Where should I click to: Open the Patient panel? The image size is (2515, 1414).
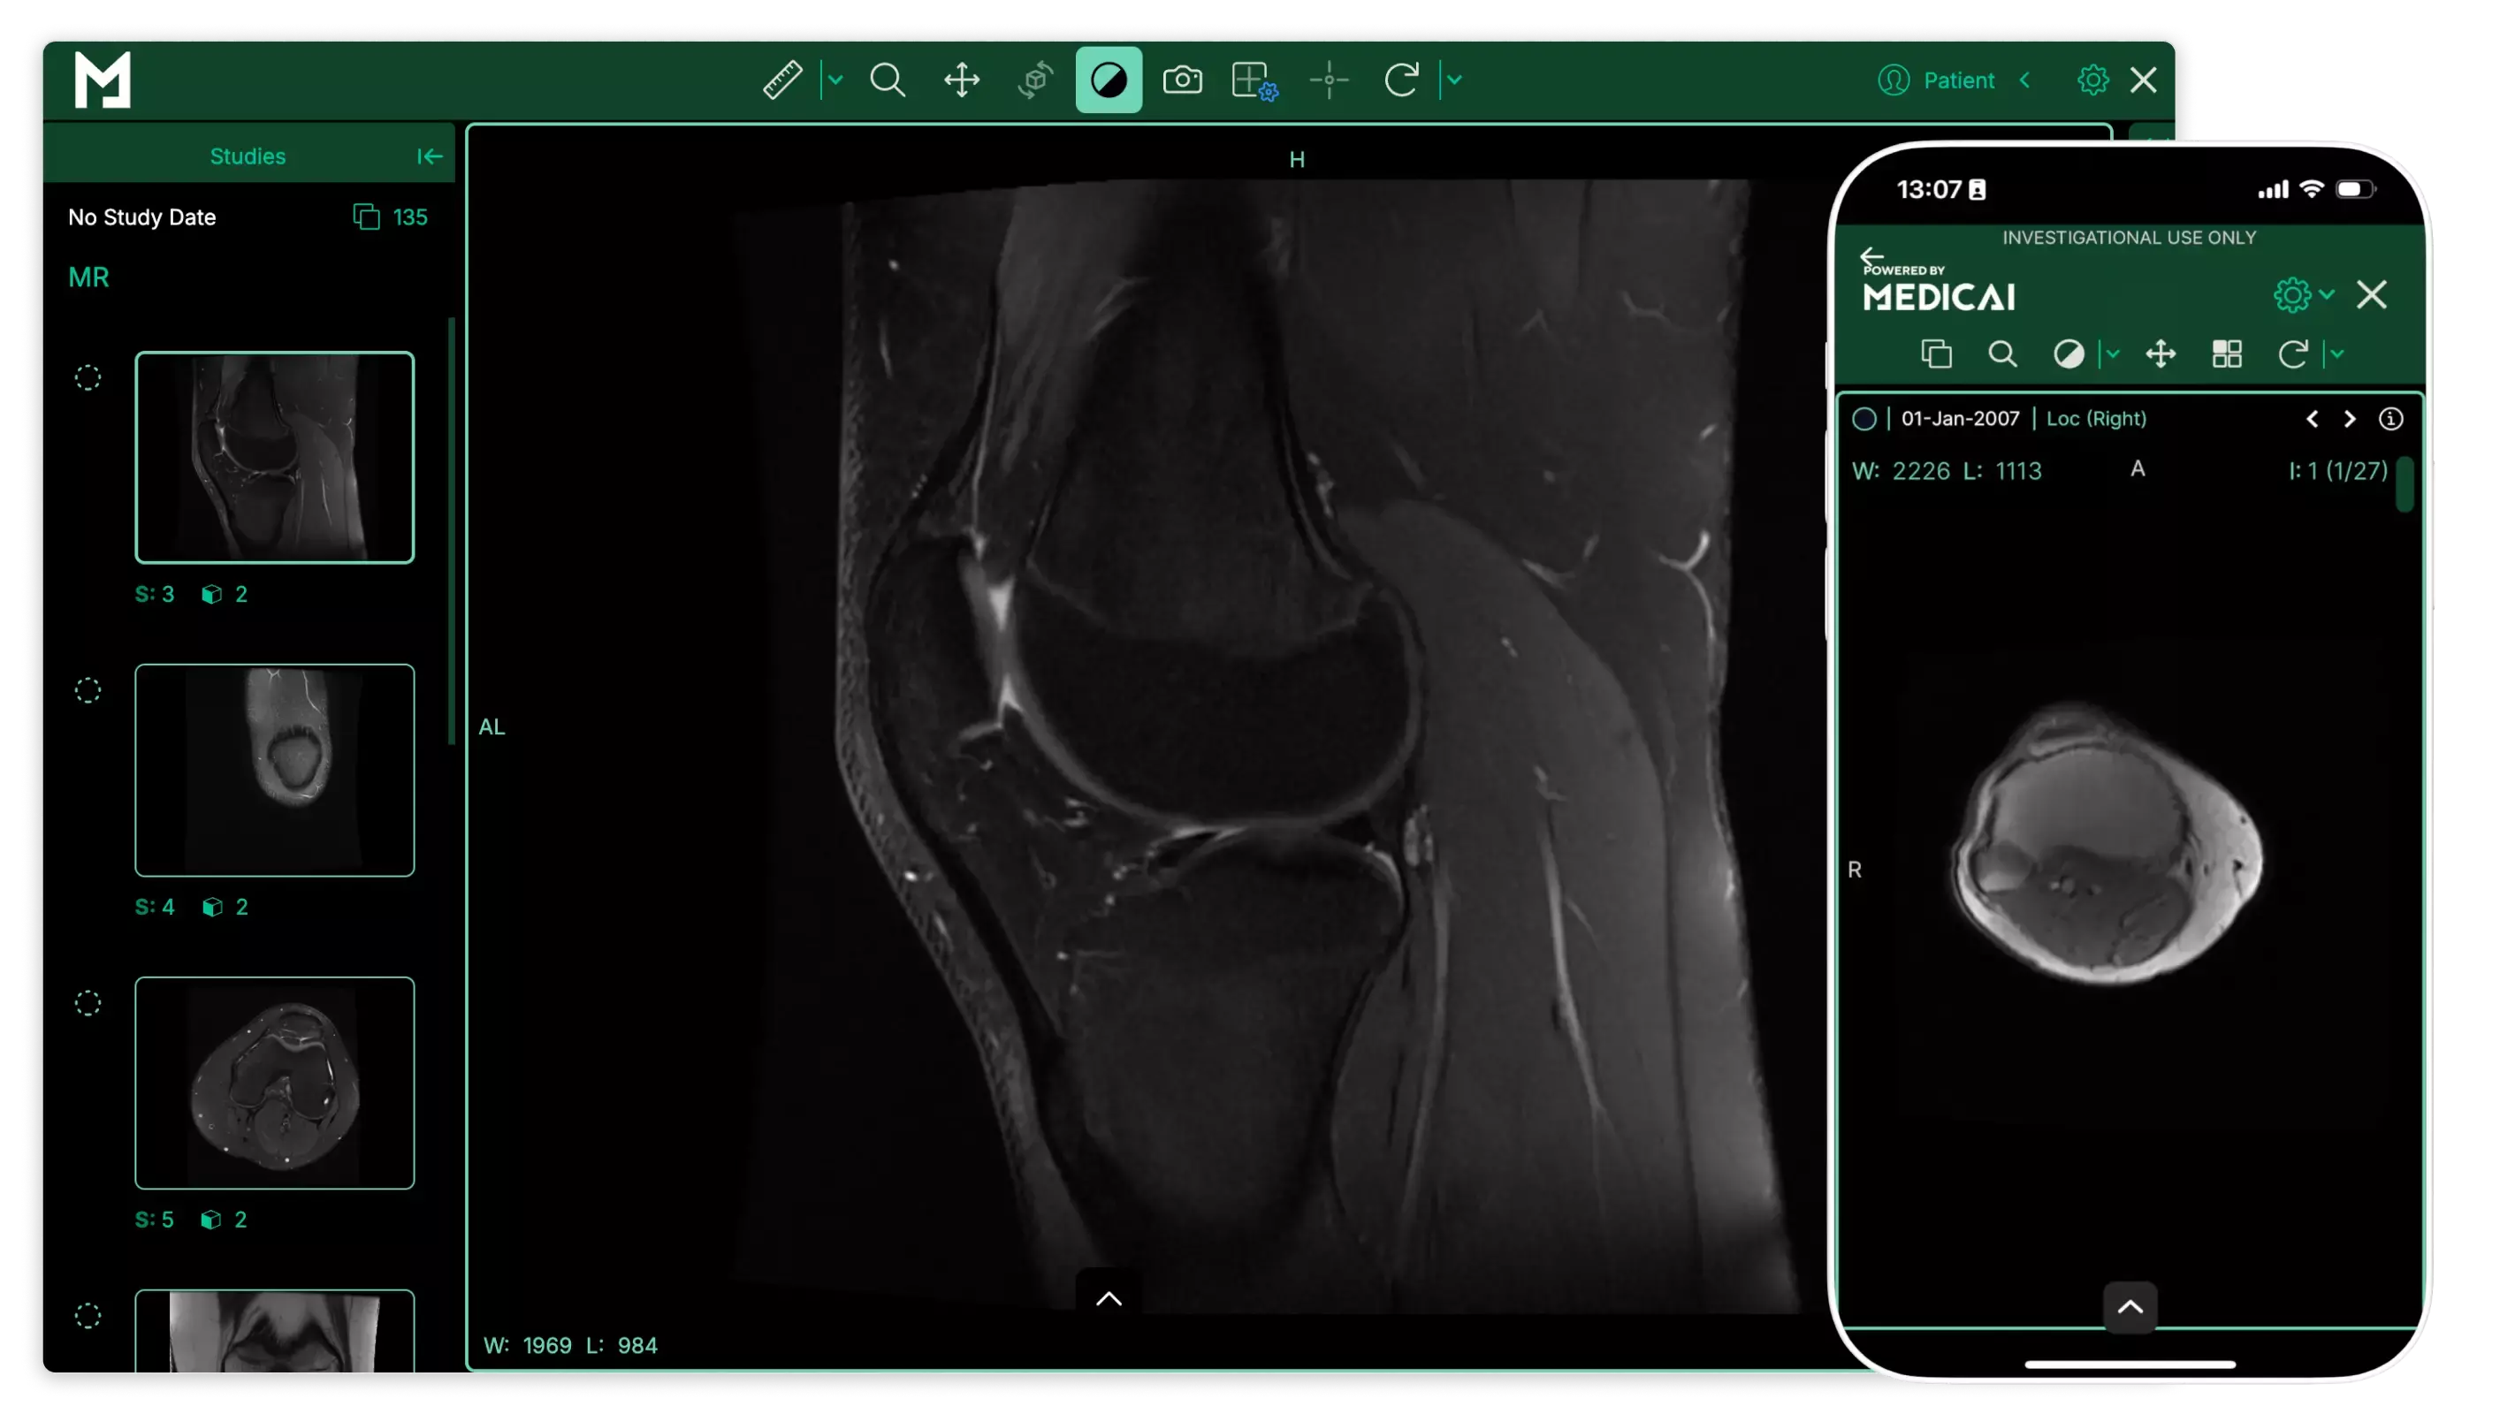coord(1936,80)
